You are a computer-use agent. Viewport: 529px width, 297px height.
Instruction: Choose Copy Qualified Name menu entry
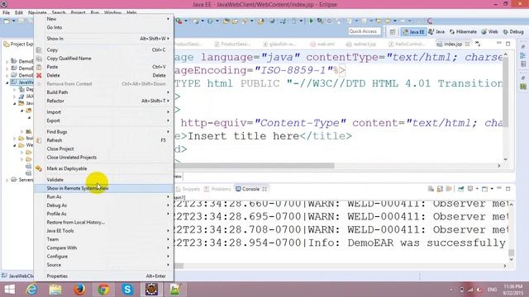tap(104, 59)
